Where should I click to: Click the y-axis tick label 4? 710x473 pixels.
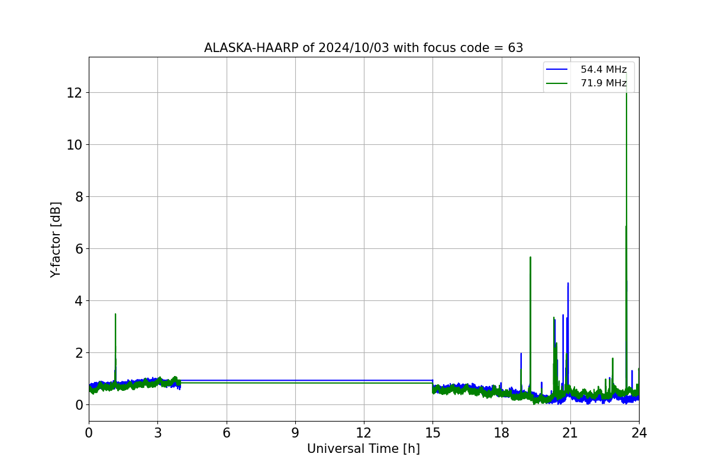pyautogui.click(x=79, y=301)
